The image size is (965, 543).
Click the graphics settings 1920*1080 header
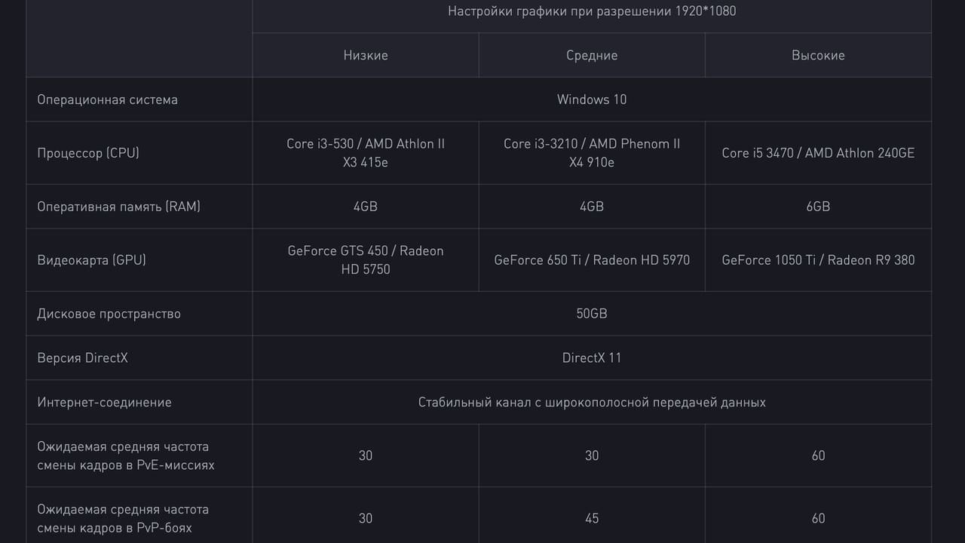point(592,11)
